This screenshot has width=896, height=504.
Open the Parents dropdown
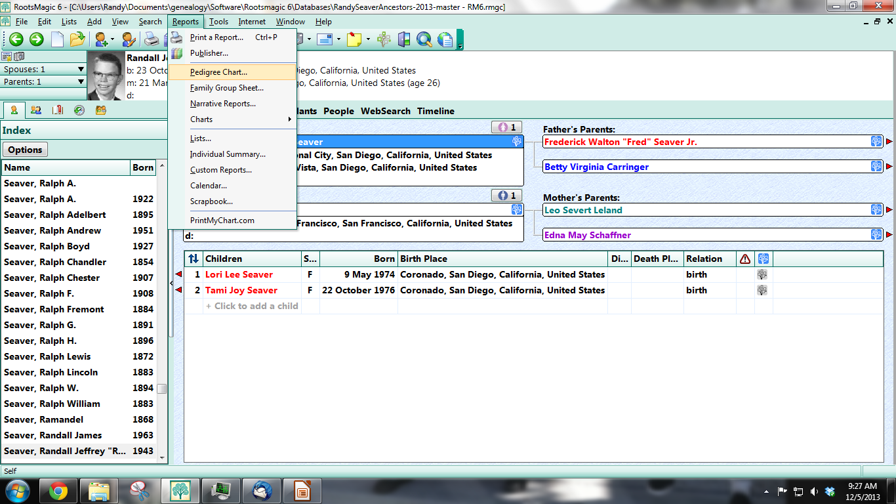[x=80, y=81]
